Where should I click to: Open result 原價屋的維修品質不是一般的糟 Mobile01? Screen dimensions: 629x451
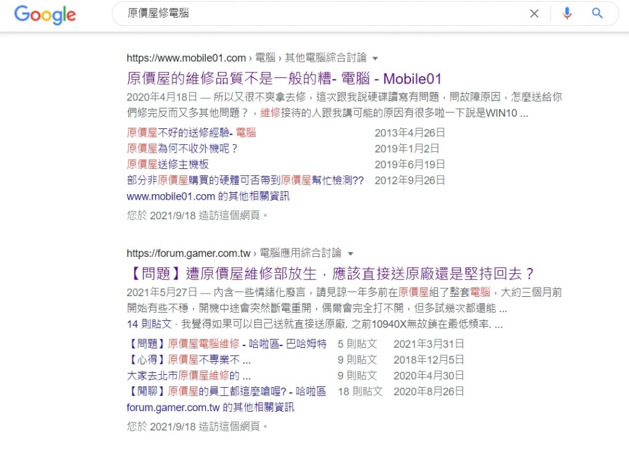pyautogui.click(x=284, y=78)
